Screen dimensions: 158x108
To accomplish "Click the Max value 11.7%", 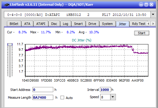I will pos(46,32).
